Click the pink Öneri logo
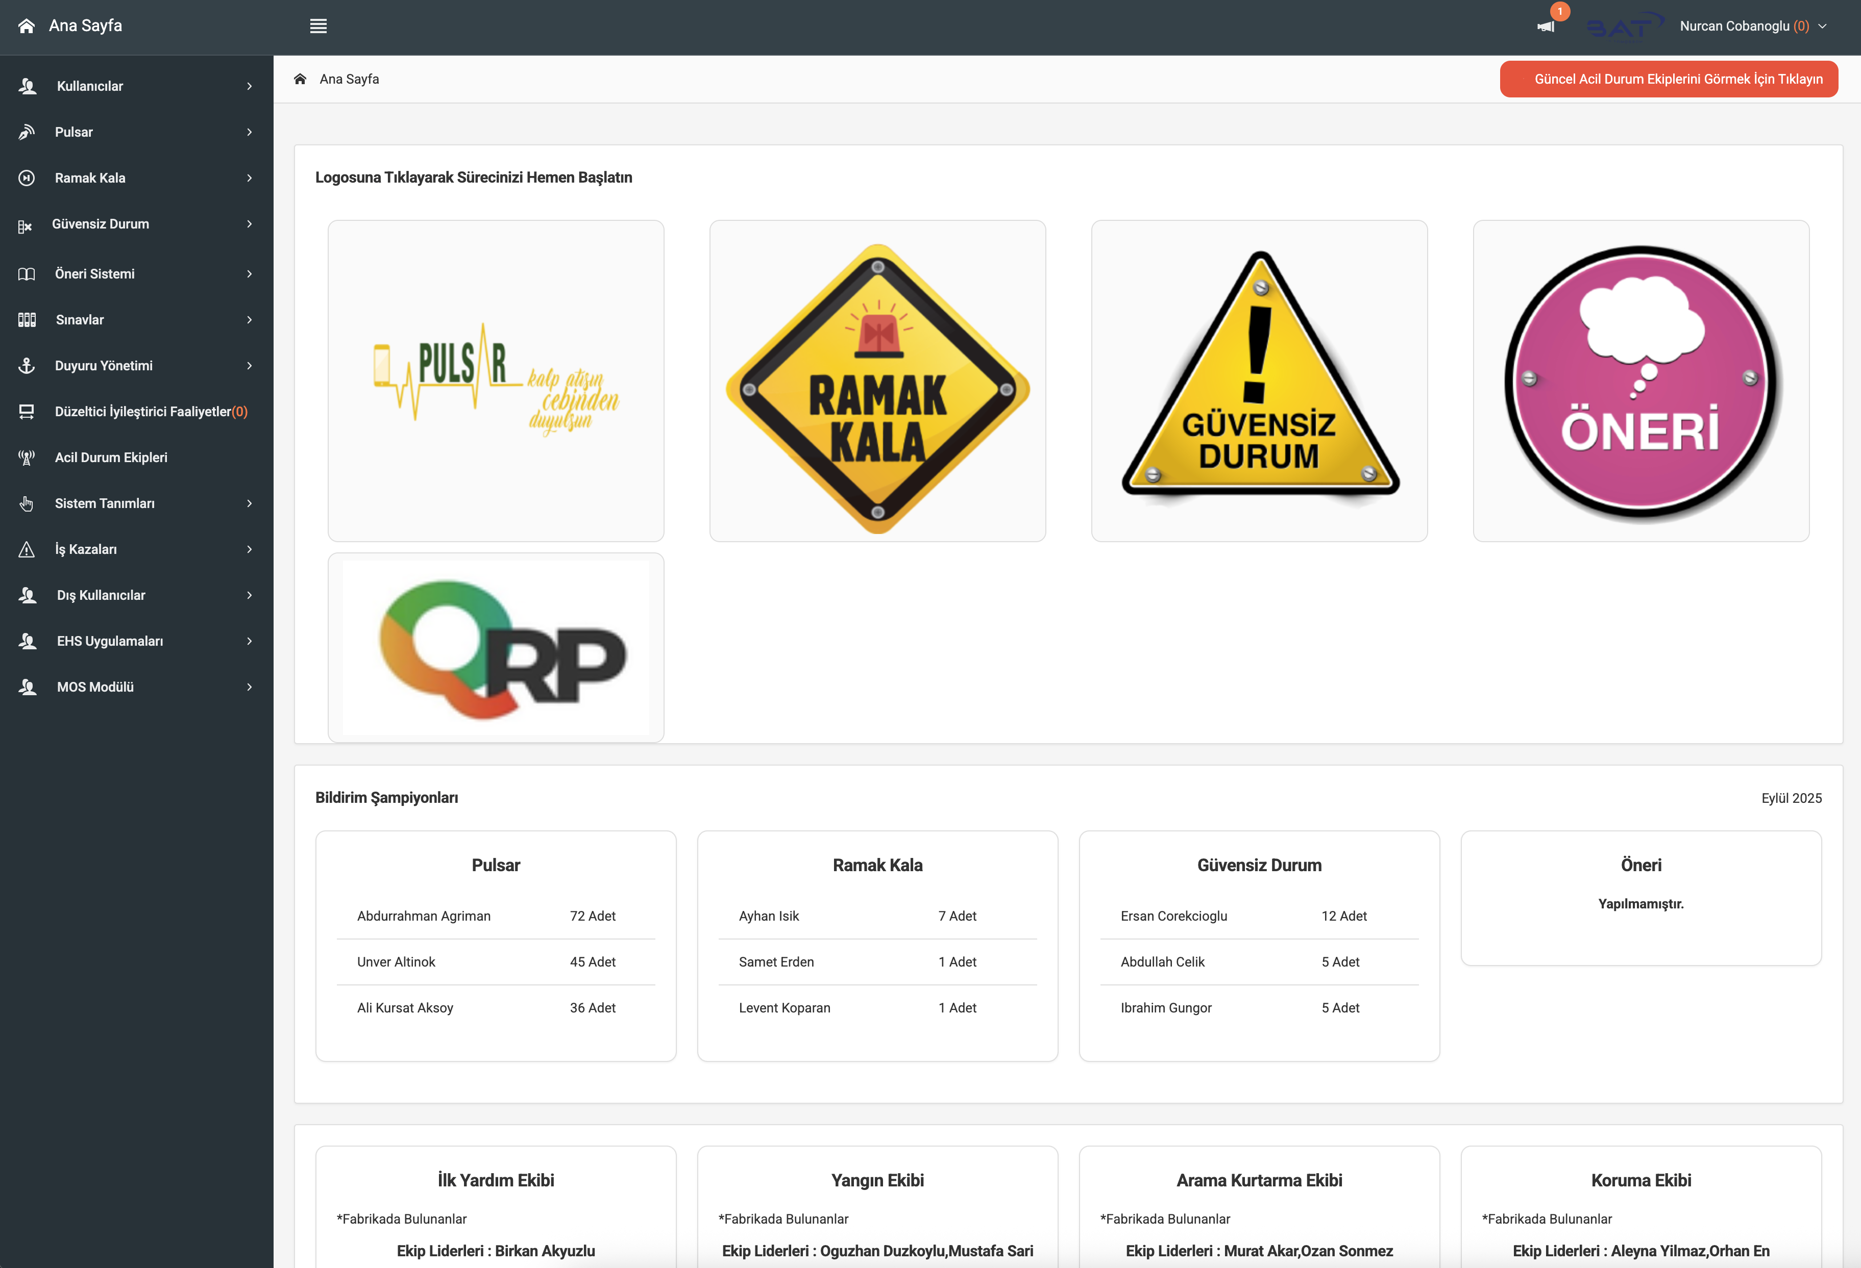 point(1640,381)
